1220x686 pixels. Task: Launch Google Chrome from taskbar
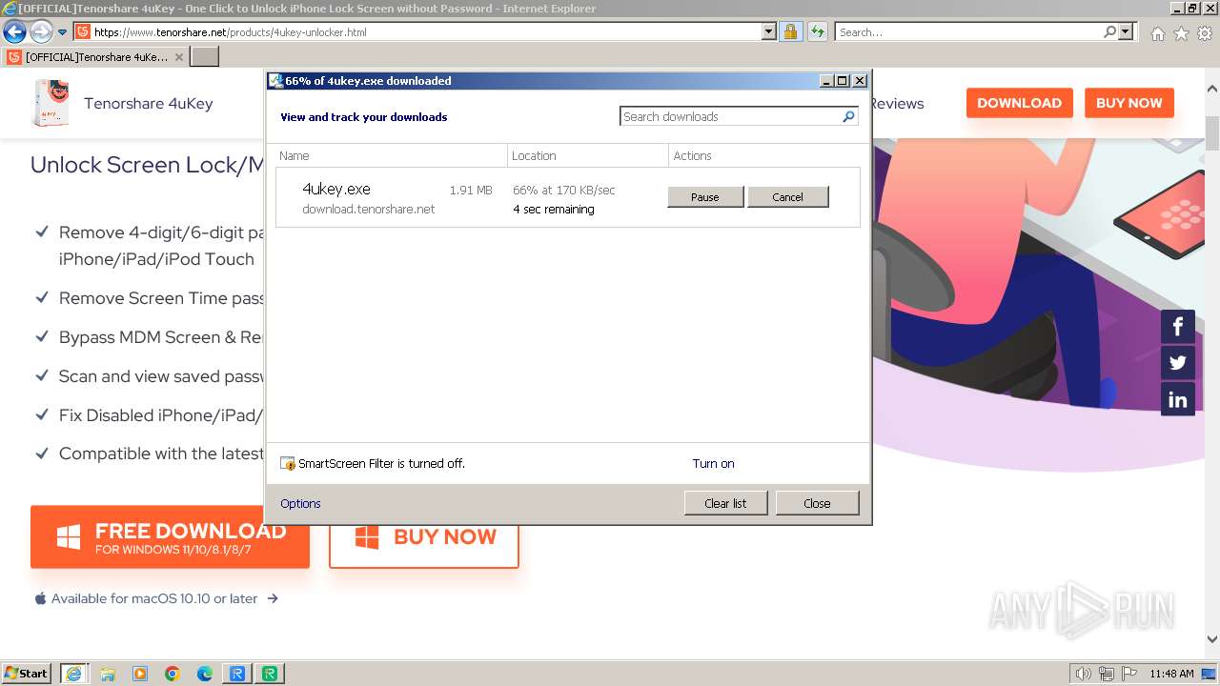pyautogui.click(x=173, y=674)
